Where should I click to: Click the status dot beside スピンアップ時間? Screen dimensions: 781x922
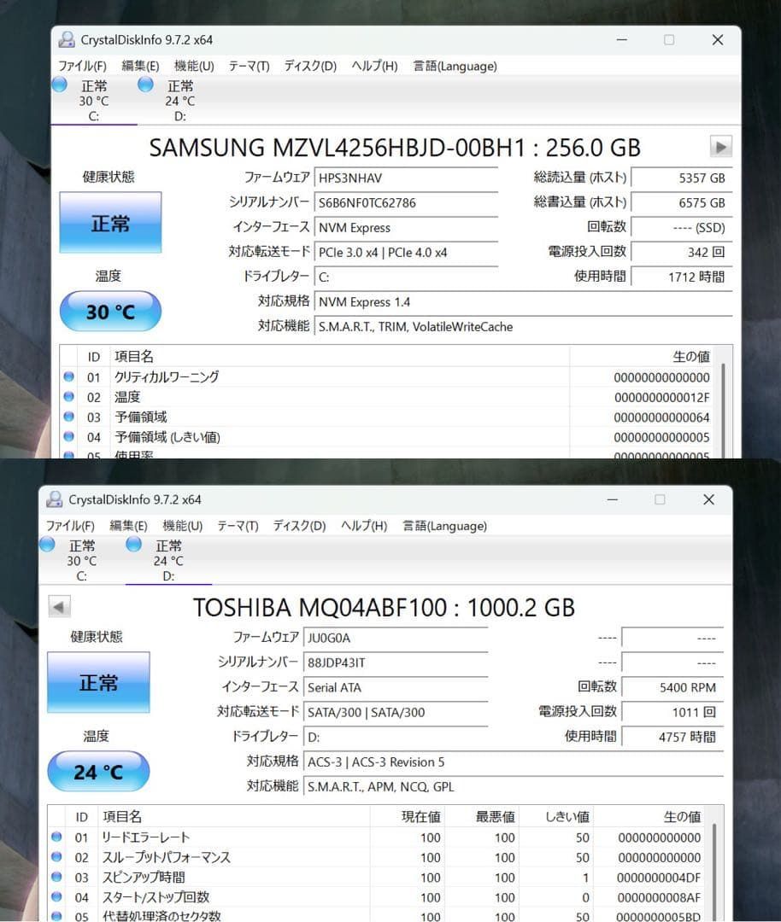(x=56, y=877)
